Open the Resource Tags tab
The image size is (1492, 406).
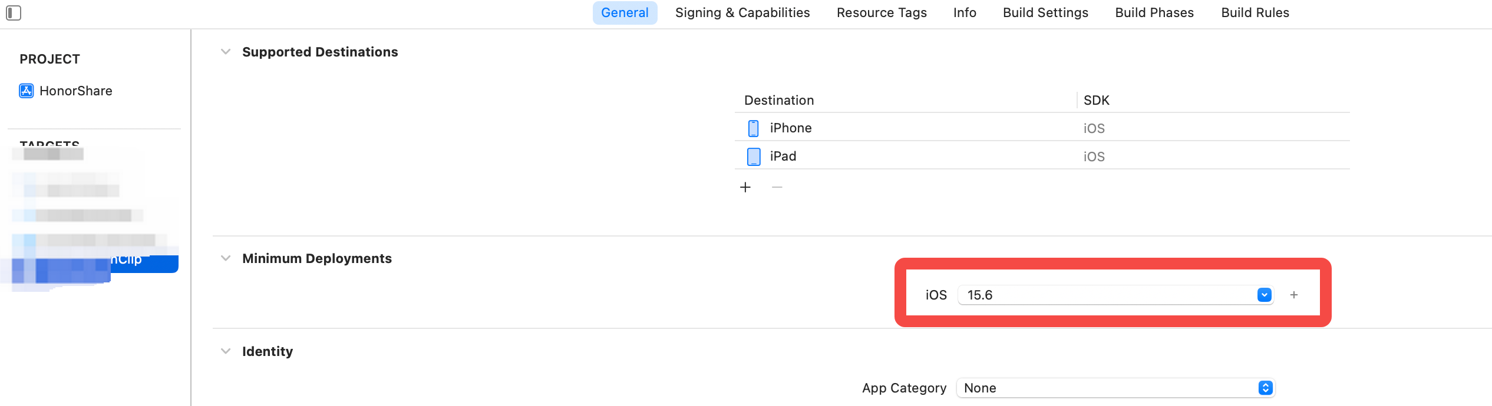[882, 12]
